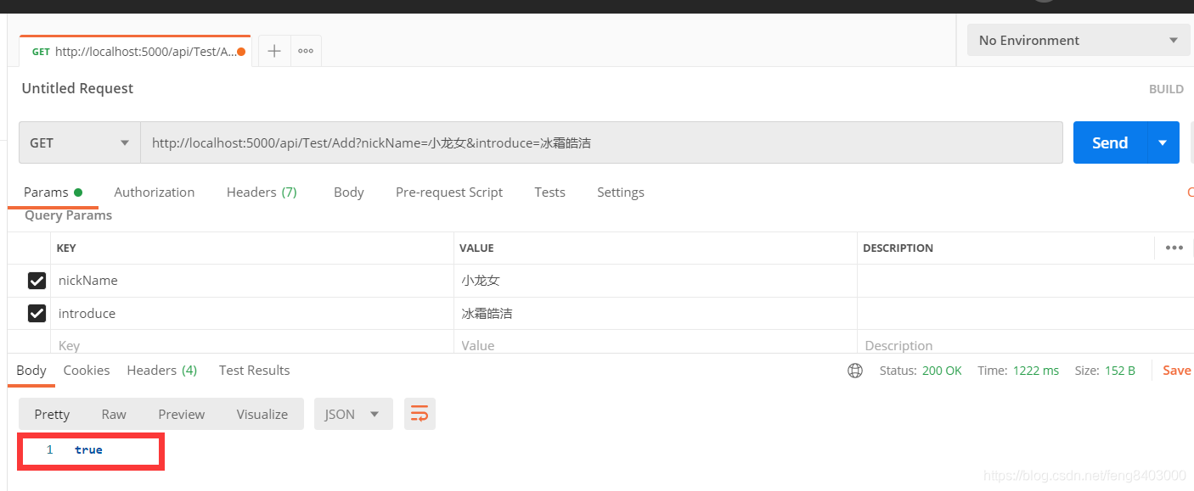Uncheck the nickName query parameter
Image resolution: width=1194 pixels, height=491 pixels.
(37, 280)
